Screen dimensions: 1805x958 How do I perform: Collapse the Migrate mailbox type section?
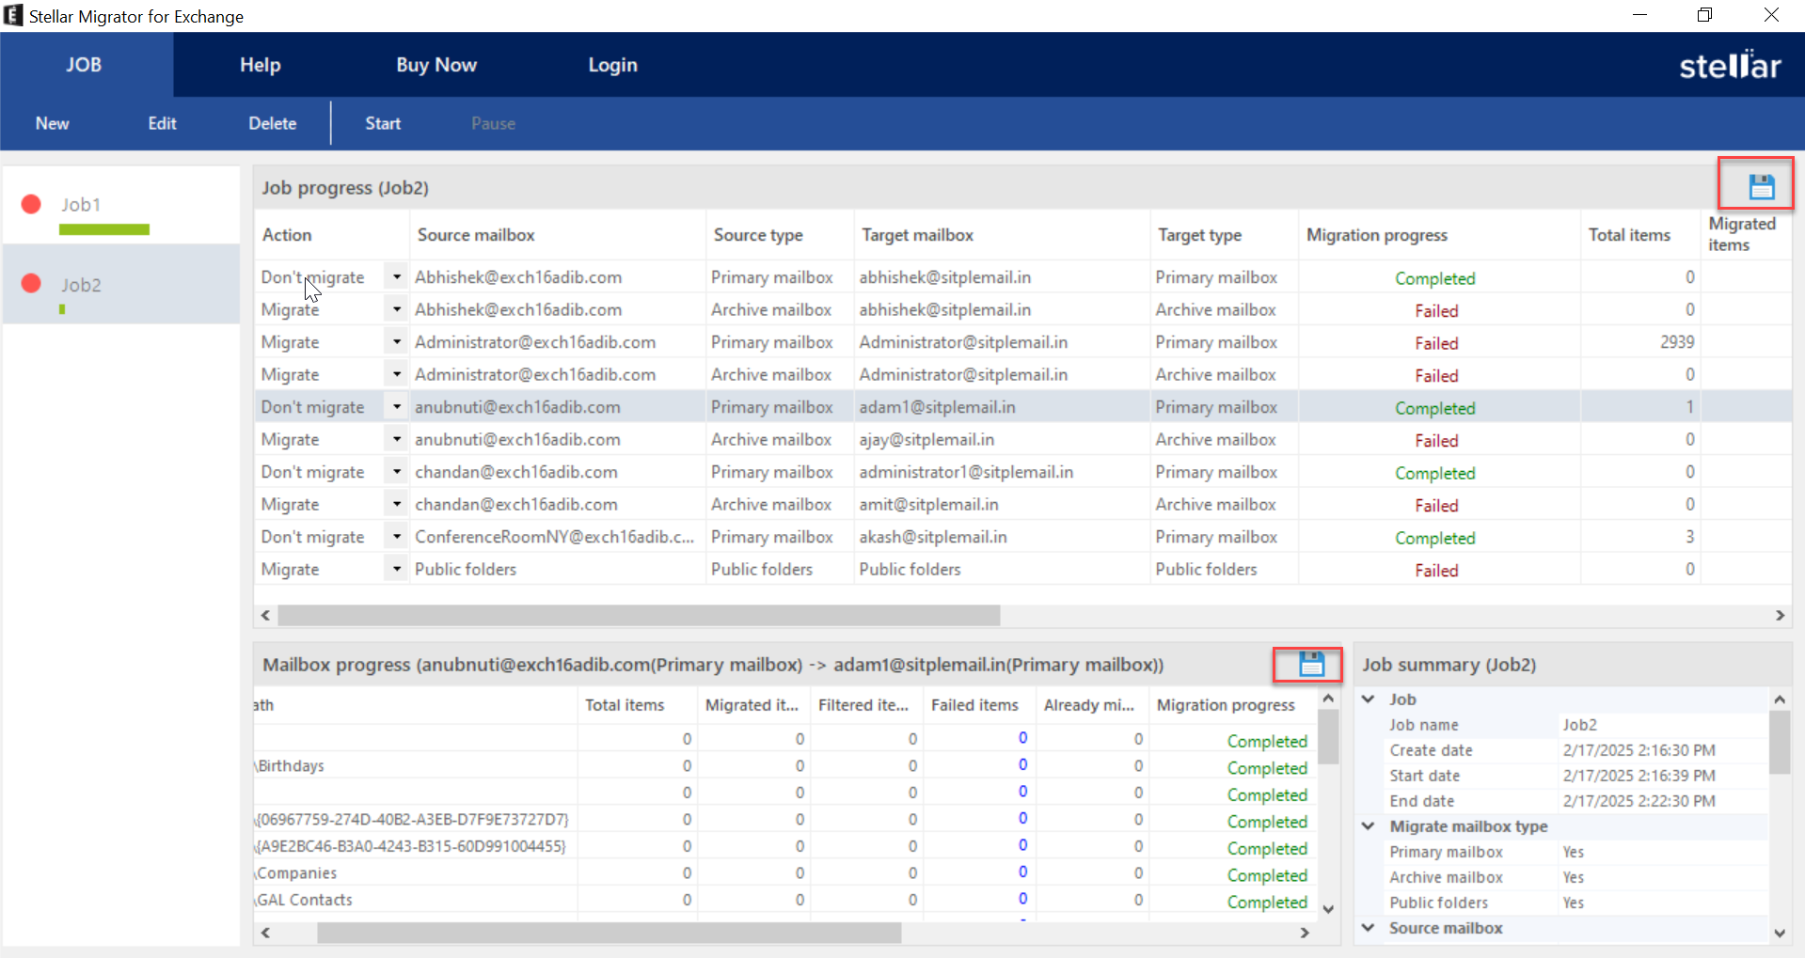pyautogui.click(x=1369, y=825)
